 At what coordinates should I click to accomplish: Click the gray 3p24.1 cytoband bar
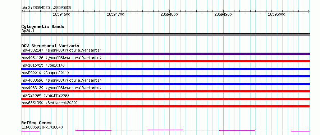(165, 35)
